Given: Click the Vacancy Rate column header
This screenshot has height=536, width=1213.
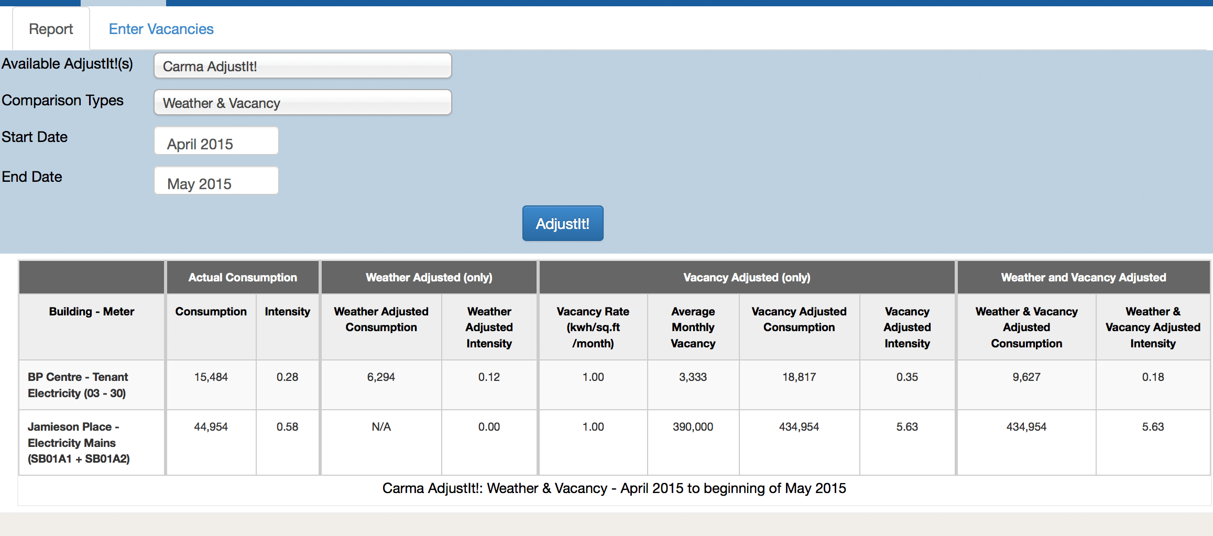Looking at the screenshot, I should [x=592, y=327].
